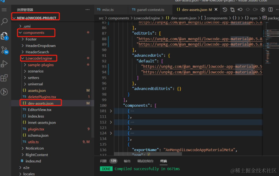Unfold the collapsed block at line 112
Screen dimensions: 279x176
point(111,122)
